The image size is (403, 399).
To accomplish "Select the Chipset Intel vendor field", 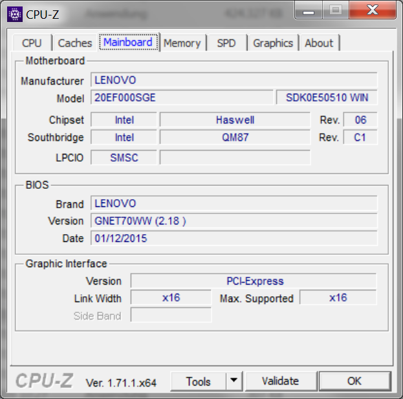I will 124,120.
